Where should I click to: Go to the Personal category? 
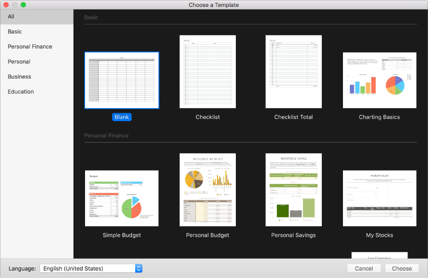pyautogui.click(x=19, y=61)
